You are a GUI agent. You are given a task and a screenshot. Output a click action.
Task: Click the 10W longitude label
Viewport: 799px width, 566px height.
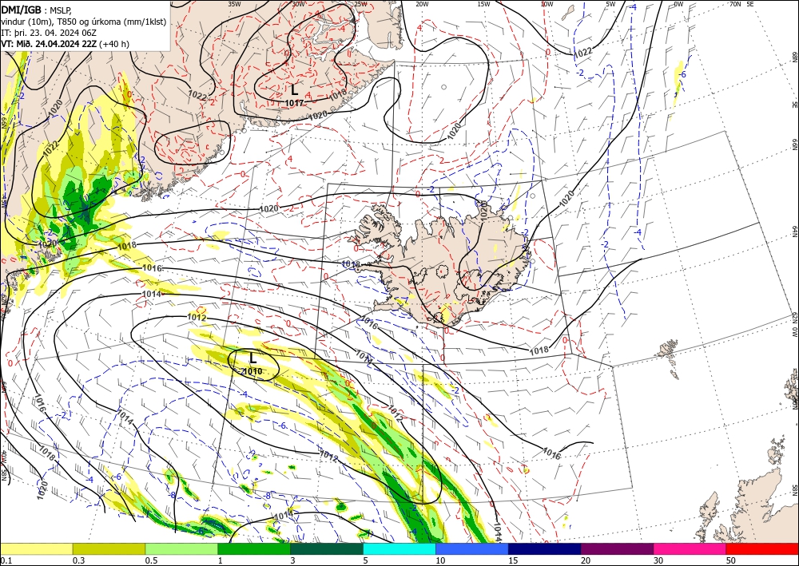(x=547, y=4)
